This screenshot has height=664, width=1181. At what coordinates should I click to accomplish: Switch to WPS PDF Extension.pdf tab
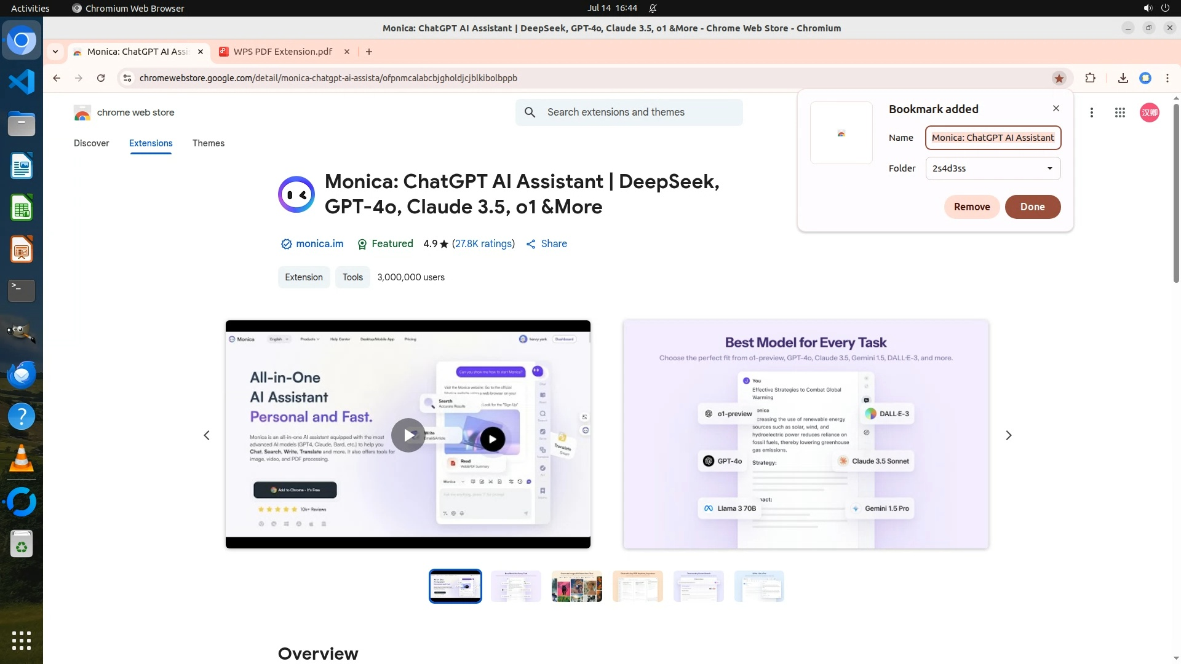(283, 52)
